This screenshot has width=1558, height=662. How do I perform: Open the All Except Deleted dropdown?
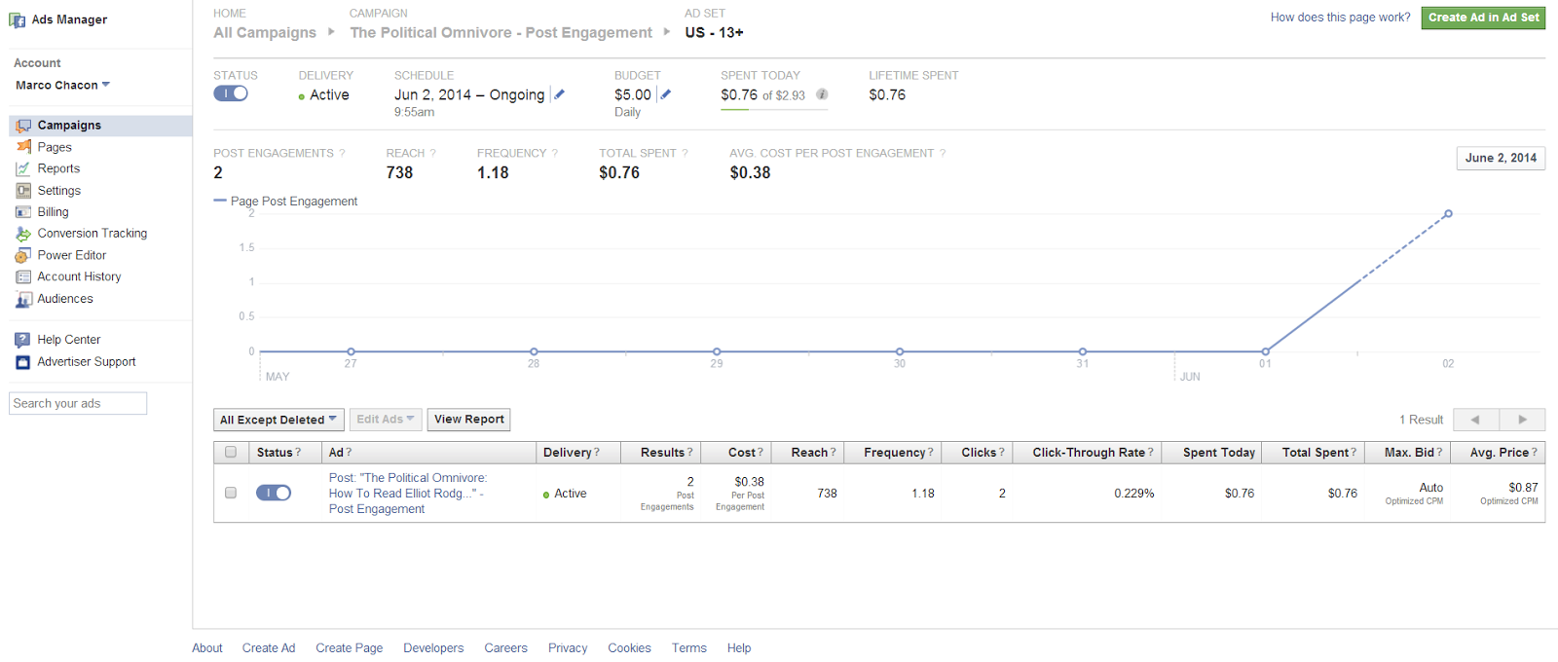click(x=278, y=420)
